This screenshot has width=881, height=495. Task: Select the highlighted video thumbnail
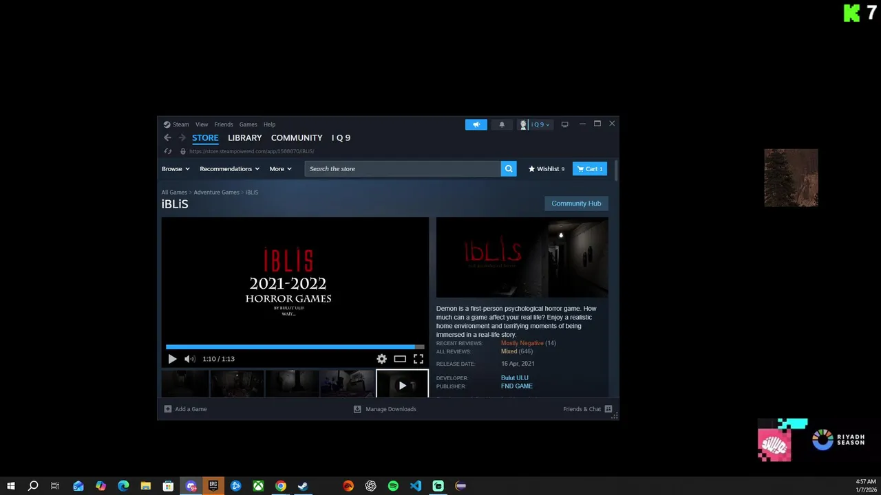[x=402, y=384]
